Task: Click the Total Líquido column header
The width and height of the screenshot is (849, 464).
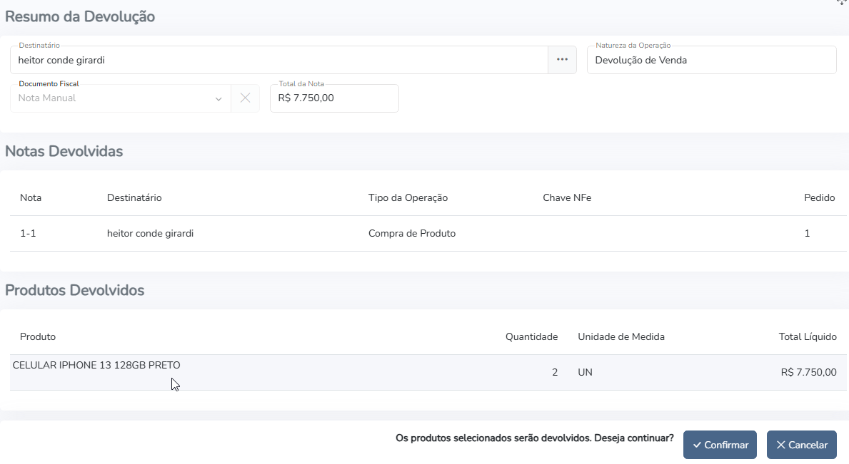Action: pos(807,336)
